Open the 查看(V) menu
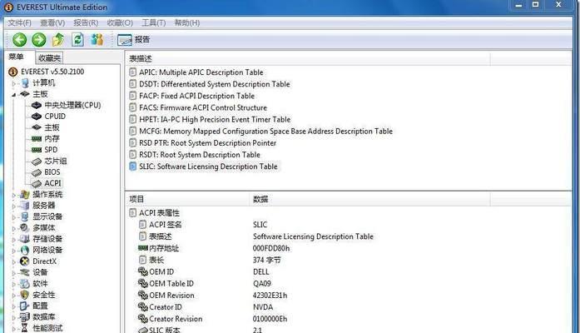 point(52,23)
